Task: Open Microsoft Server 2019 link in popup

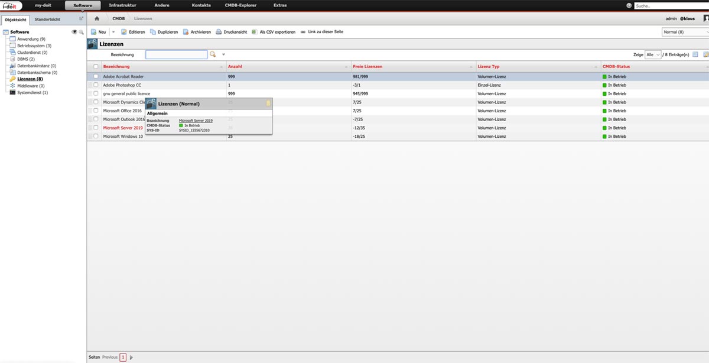Action: [196, 121]
